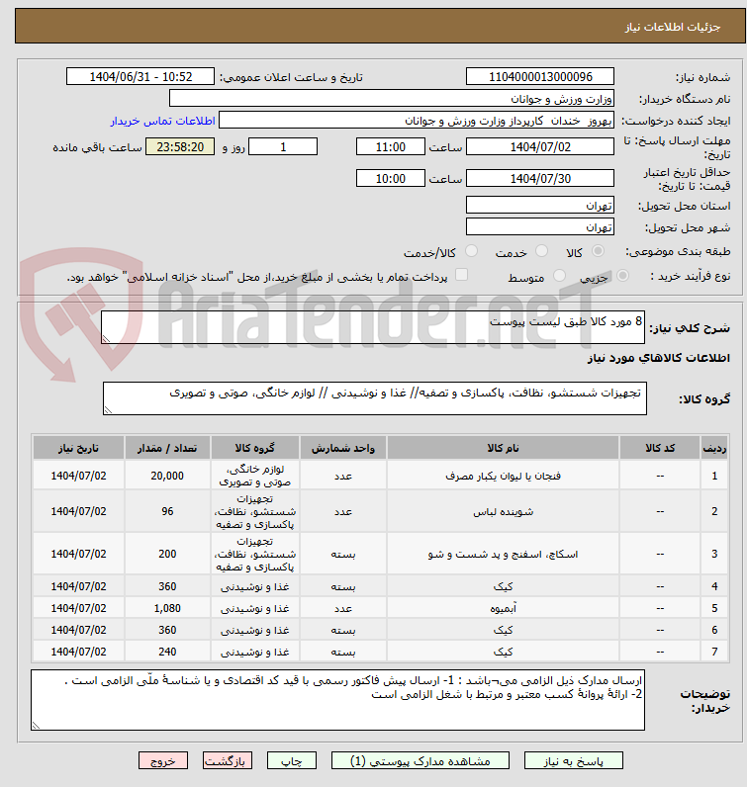
Task: Click the validity time 10:00 field
Action: pyautogui.click(x=391, y=178)
